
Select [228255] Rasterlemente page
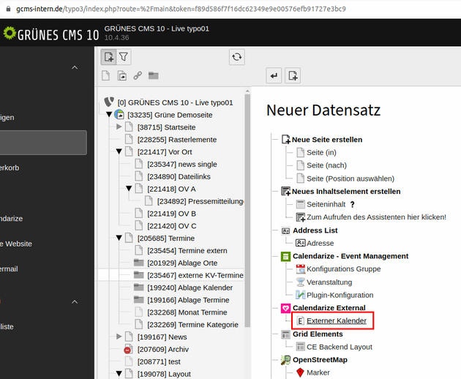(x=177, y=139)
